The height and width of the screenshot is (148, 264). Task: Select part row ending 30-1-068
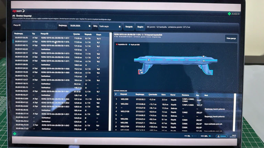(x=62, y=69)
